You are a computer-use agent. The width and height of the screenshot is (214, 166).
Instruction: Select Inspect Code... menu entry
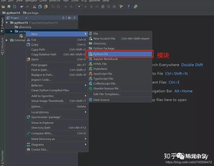[57, 80]
